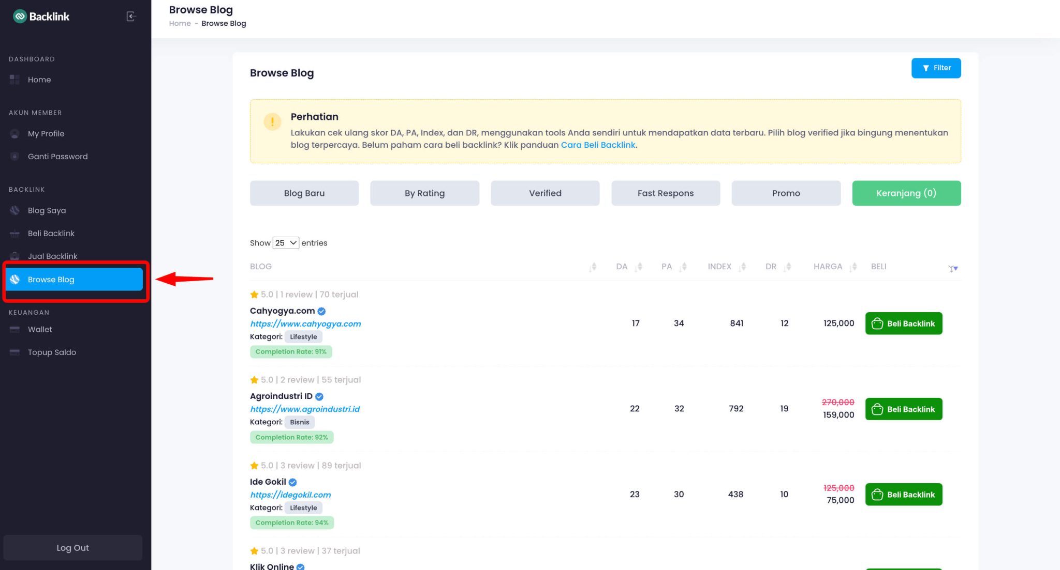Click the Log Out button
The height and width of the screenshot is (570, 1060).
72,548
